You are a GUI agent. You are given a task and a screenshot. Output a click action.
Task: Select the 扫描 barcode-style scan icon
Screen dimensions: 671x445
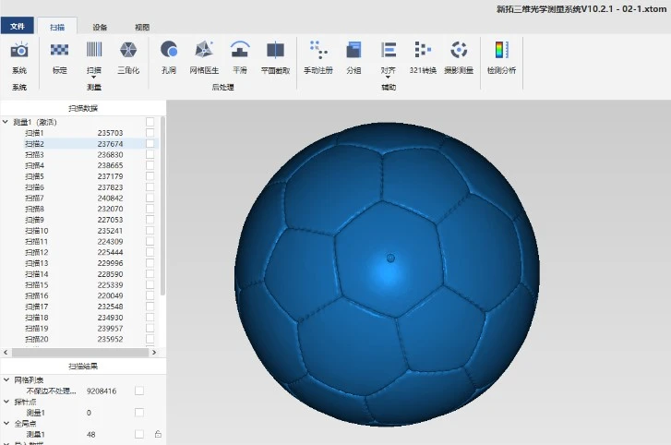(x=94, y=50)
